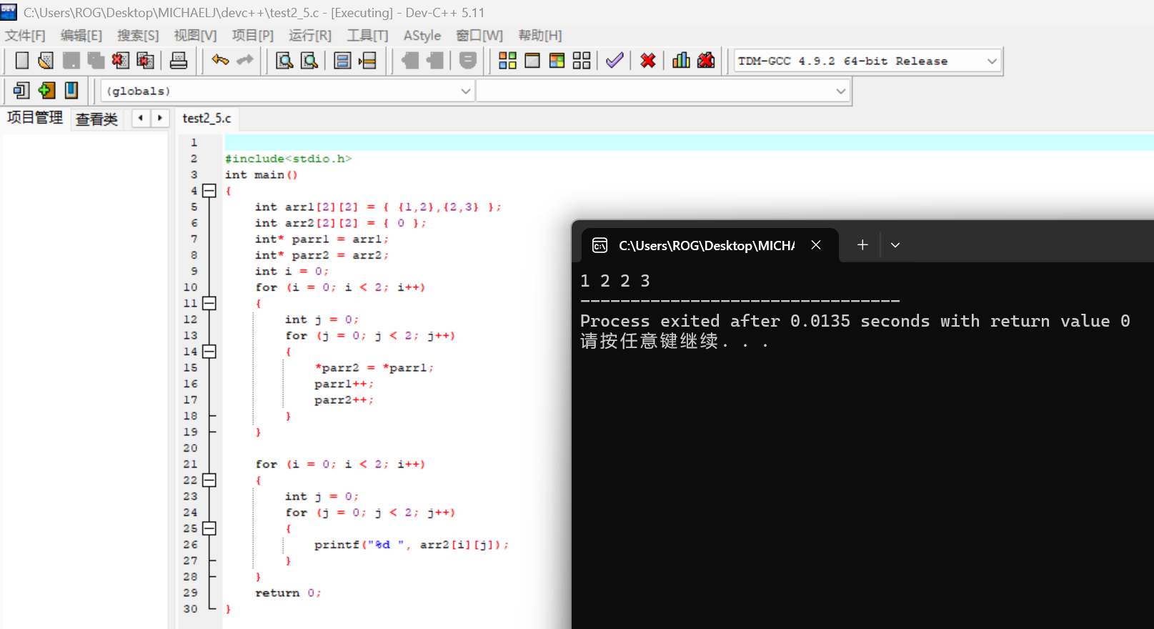Collapse the code fold at line 11
The width and height of the screenshot is (1154, 629).
[209, 303]
